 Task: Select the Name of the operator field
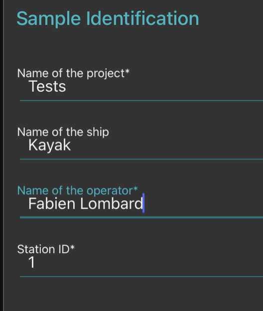141,204
